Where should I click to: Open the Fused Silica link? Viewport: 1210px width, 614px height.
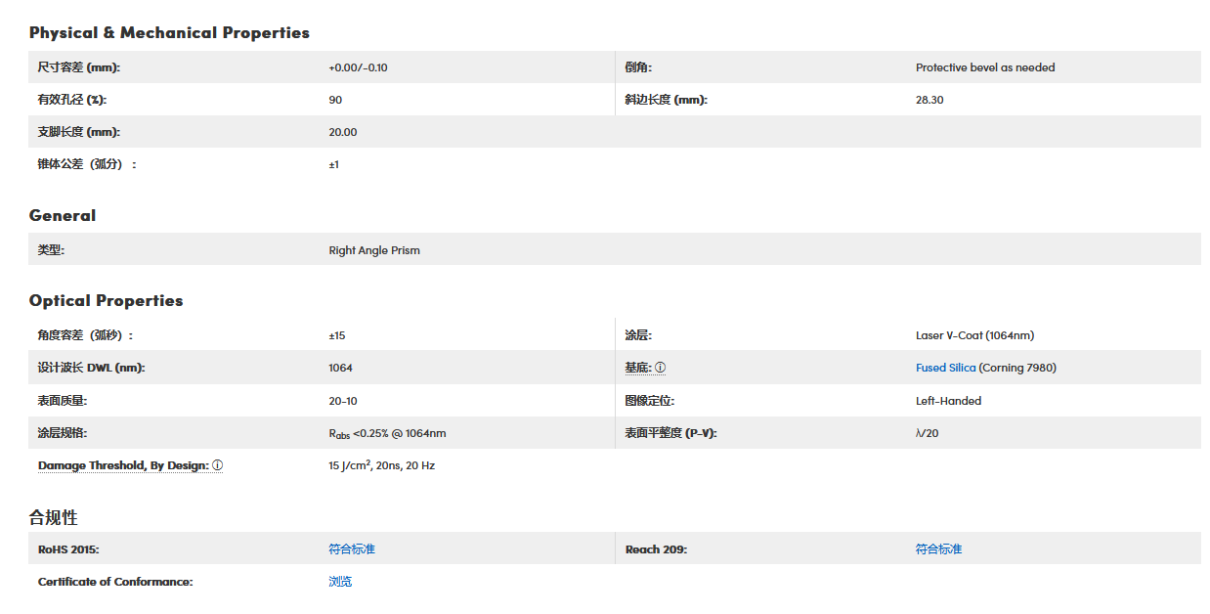click(x=945, y=368)
